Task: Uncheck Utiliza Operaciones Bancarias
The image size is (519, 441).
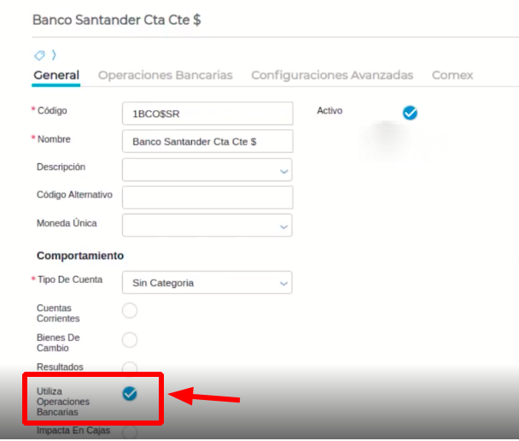Action: [x=130, y=393]
